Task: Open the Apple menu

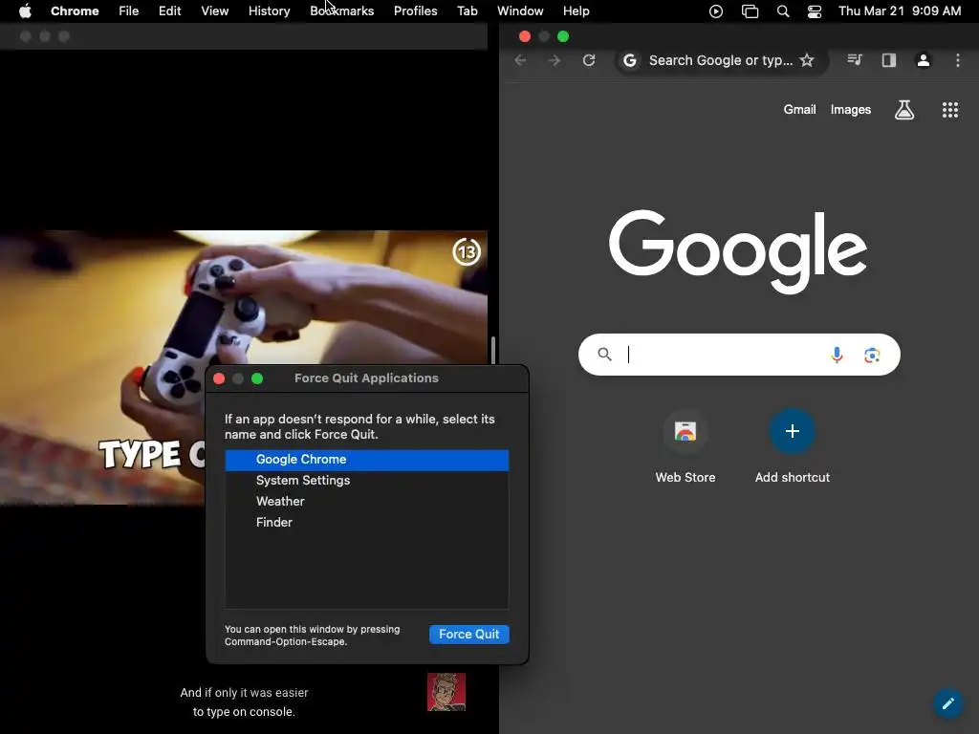Action: [25, 11]
